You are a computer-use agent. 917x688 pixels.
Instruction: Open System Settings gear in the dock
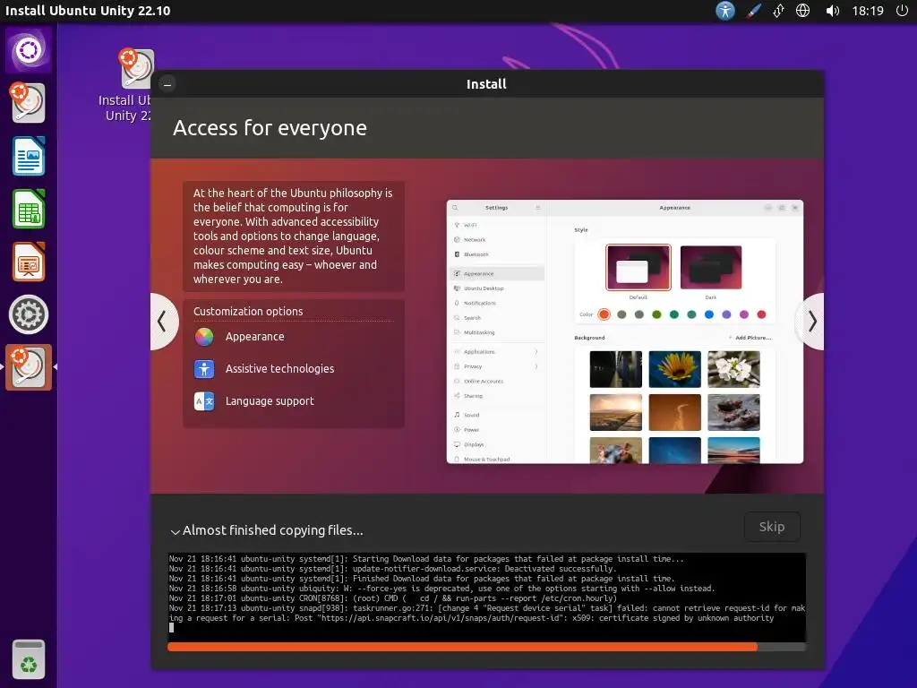(28, 314)
